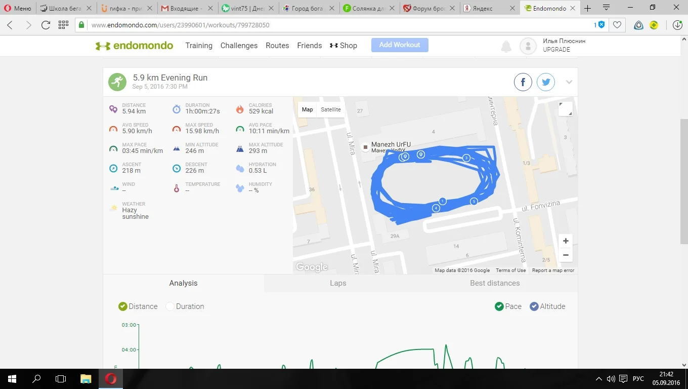Close the Endomondo browser tab
This screenshot has width=688, height=389.
click(573, 9)
